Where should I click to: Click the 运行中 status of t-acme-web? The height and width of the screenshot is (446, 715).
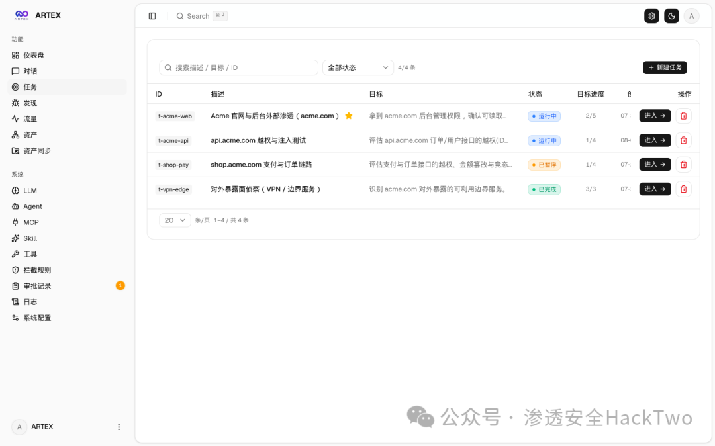tap(544, 116)
